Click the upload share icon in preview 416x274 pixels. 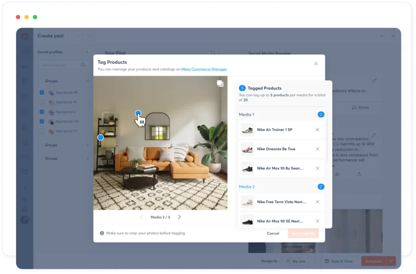pos(359,174)
